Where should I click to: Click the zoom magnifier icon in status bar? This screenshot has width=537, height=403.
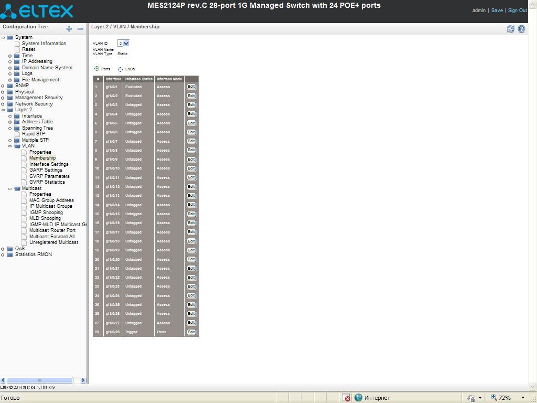[x=493, y=397]
